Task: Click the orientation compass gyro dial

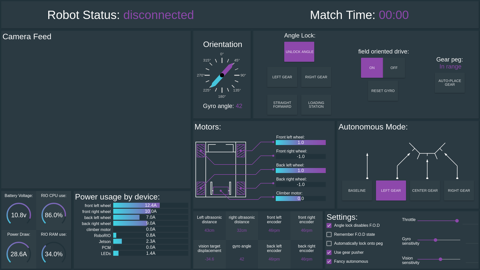Action: [222, 75]
